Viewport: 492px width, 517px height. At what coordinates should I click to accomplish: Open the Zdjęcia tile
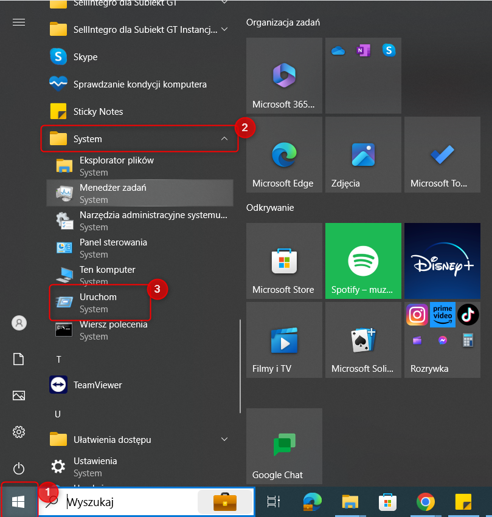click(363, 155)
